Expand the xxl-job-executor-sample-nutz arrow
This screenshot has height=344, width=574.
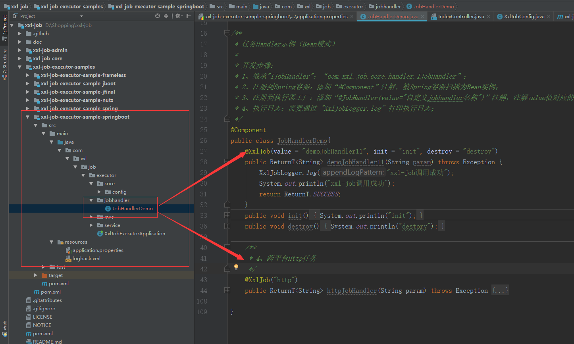pyautogui.click(x=28, y=100)
